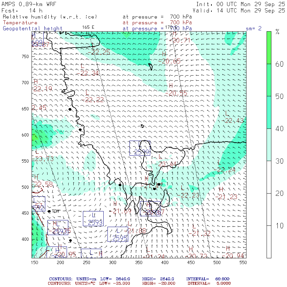Click the TDM station label
The image size is (287, 287).
tap(55, 211)
